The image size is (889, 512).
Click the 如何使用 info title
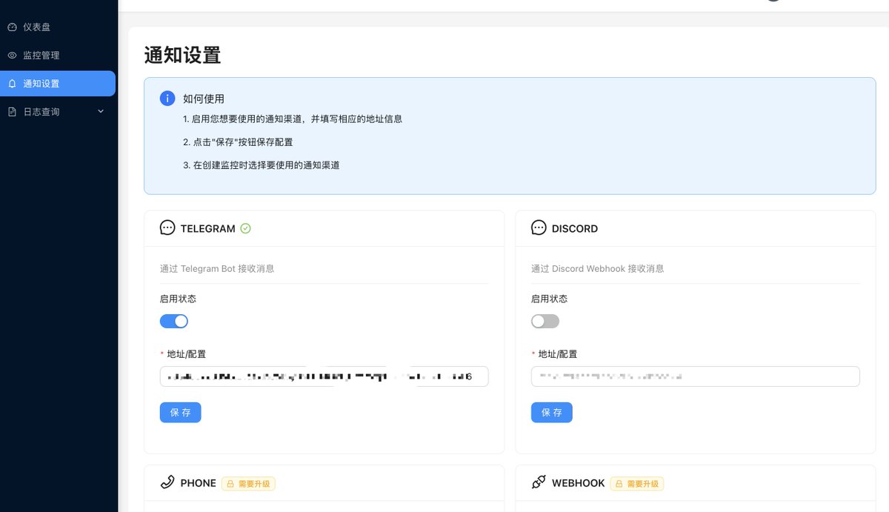point(204,99)
